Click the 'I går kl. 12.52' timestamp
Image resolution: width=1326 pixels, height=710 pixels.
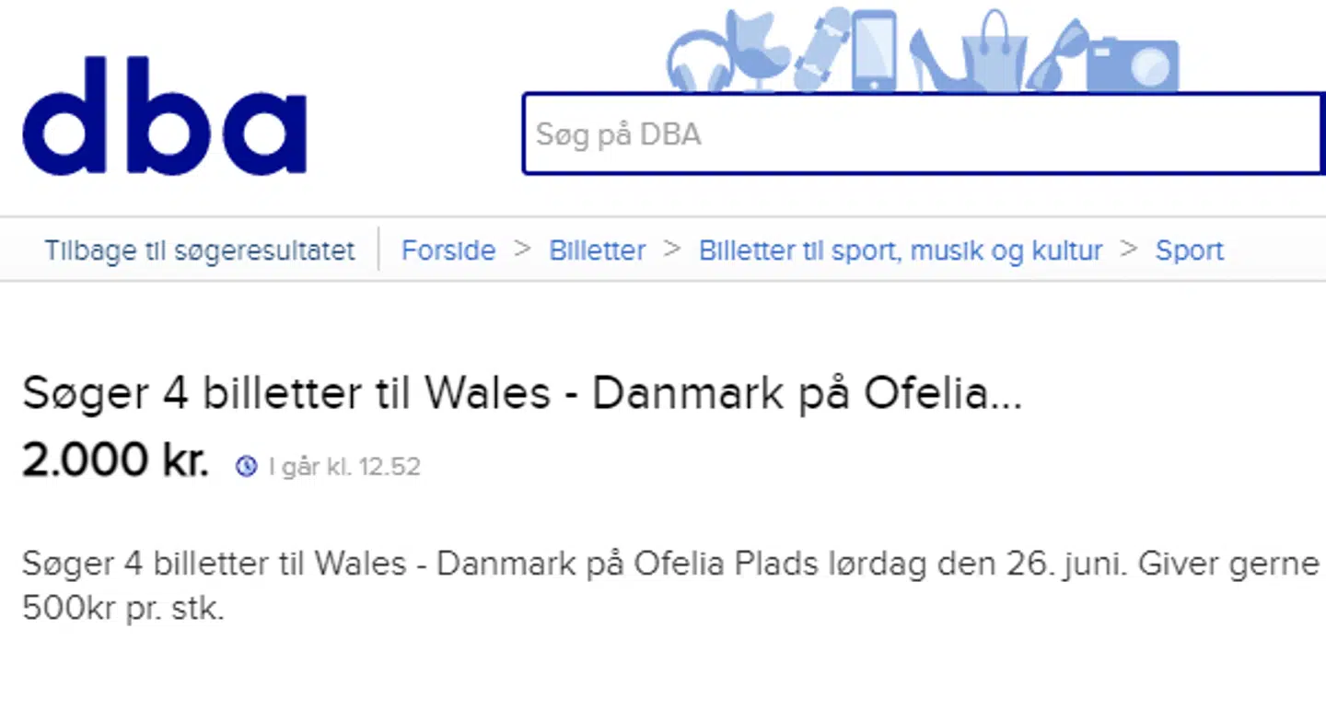point(344,467)
